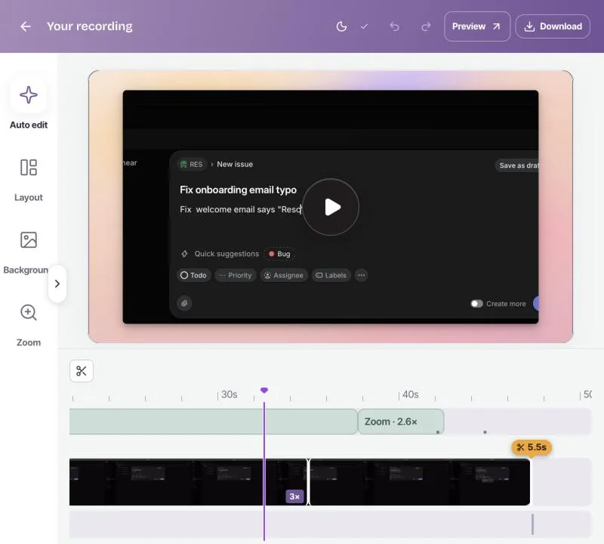Click the Quick suggestions icon in preview

(x=184, y=254)
